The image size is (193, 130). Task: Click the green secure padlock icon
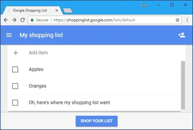pos(32,20)
